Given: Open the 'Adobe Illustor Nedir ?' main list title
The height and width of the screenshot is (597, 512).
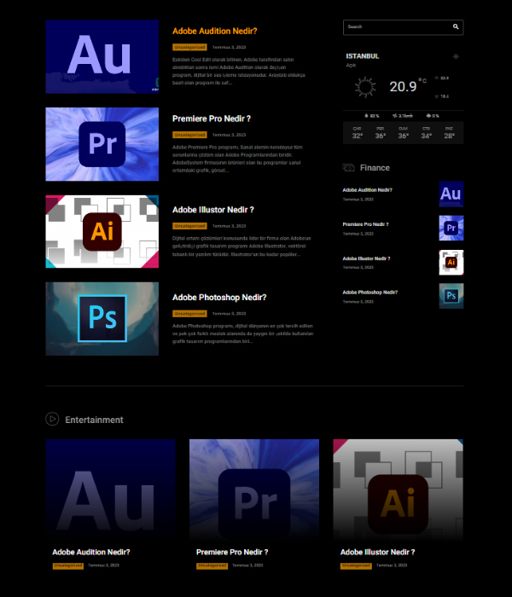Looking at the screenshot, I should pyautogui.click(x=212, y=210).
